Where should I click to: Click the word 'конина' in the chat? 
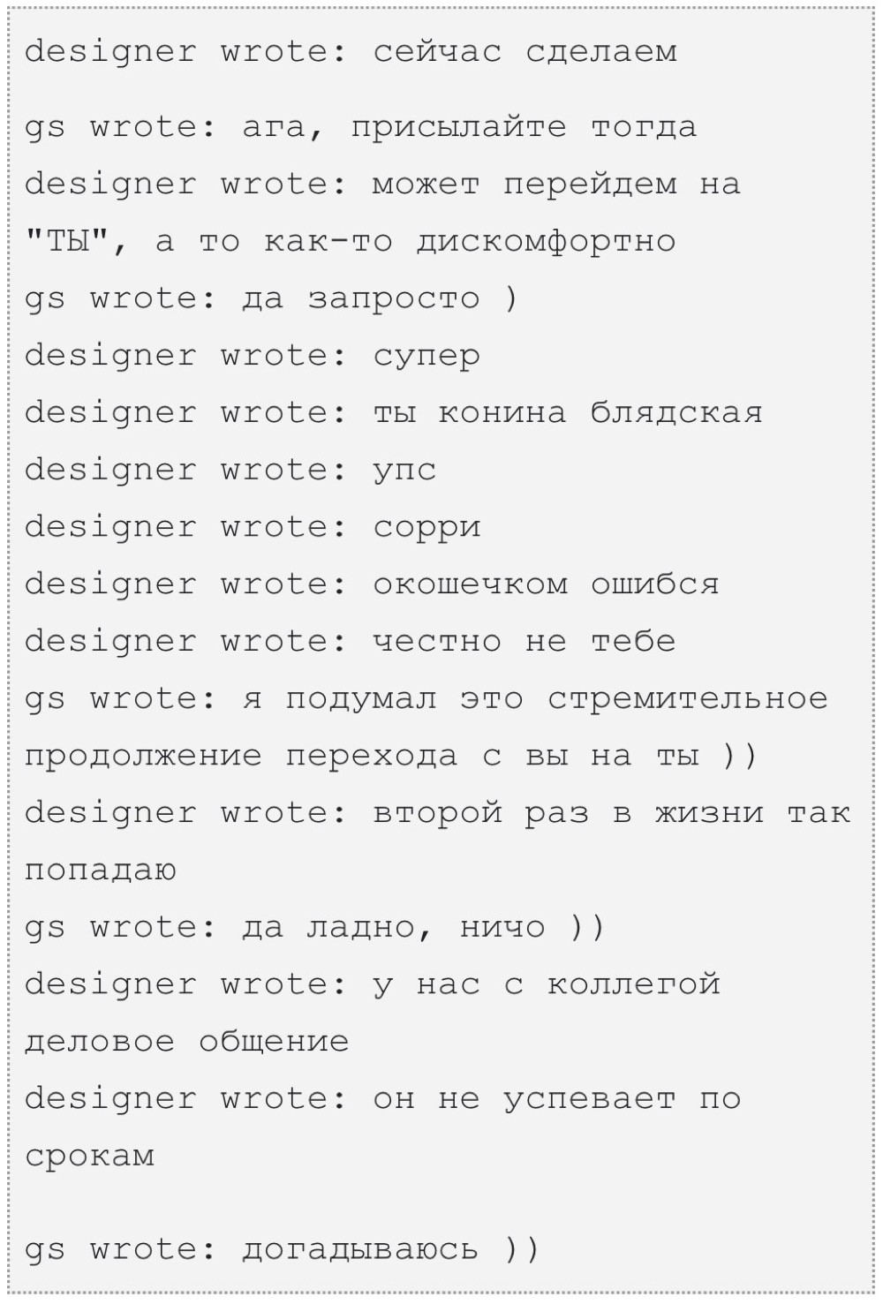502,413
